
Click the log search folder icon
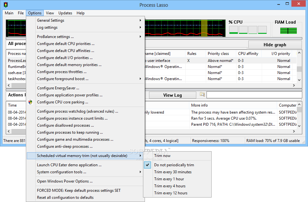click(x=202, y=94)
